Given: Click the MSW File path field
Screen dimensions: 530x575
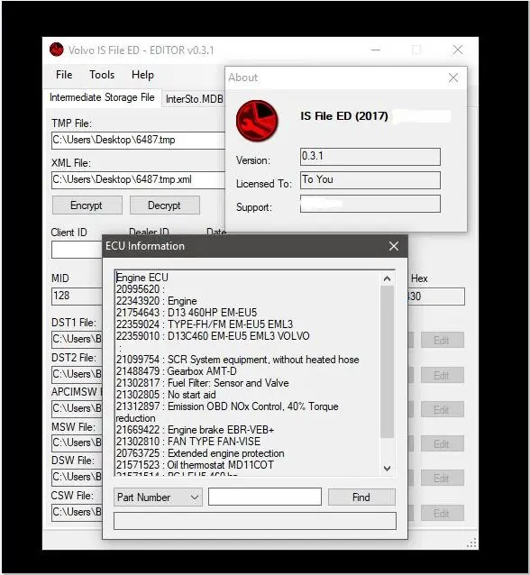Looking at the screenshot, I should (x=77, y=443).
